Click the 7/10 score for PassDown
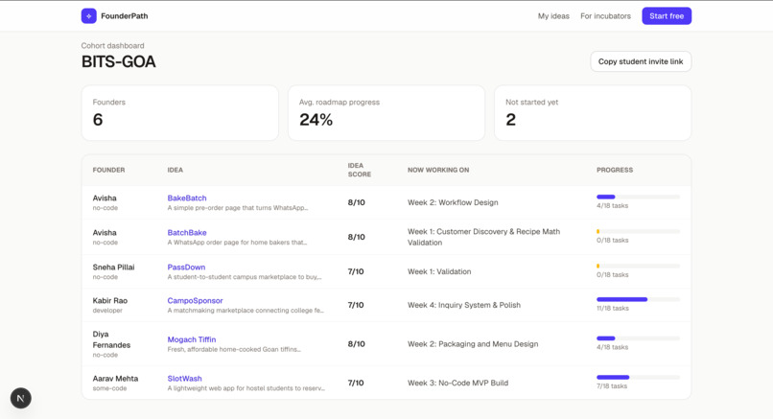 click(x=356, y=271)
